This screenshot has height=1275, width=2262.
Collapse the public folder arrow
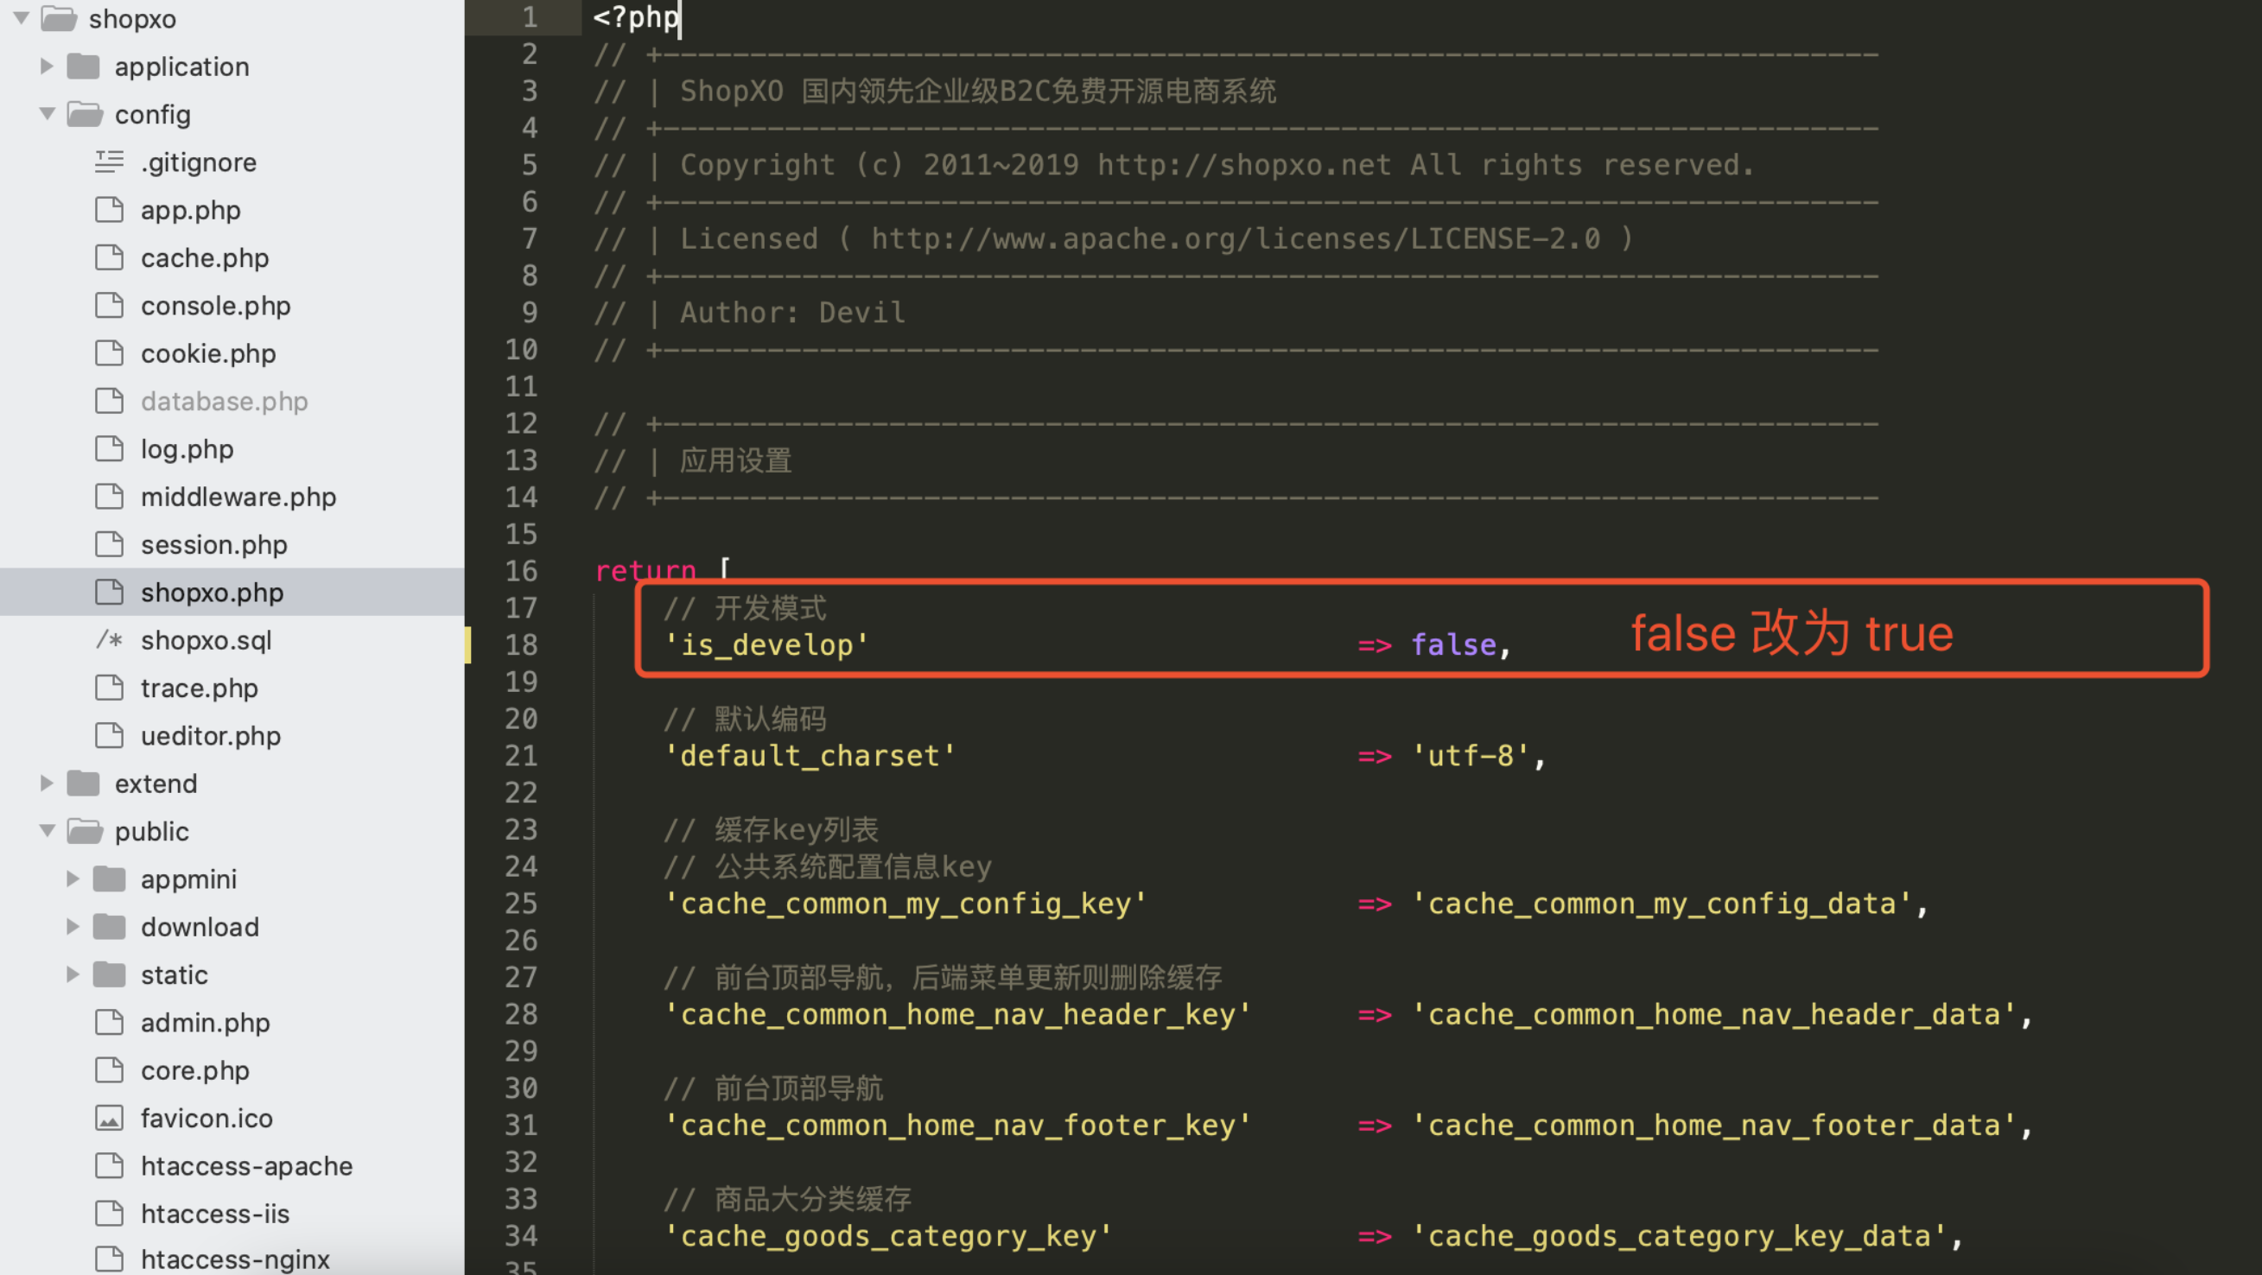point(48,830)
